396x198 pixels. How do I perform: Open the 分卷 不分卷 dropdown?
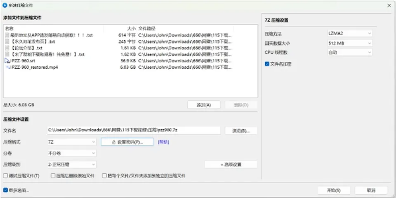click(72, 153)
